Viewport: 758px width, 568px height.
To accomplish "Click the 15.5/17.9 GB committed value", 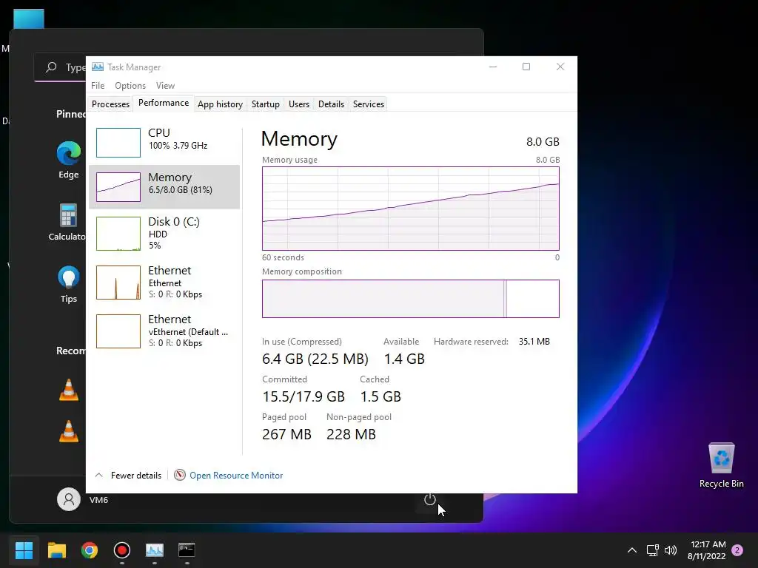I will point(303,396).
